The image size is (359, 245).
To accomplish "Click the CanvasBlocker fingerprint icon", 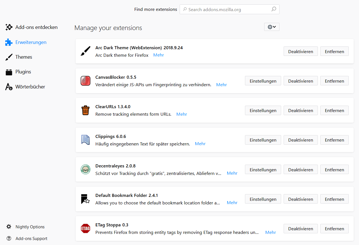I will 85,81.
